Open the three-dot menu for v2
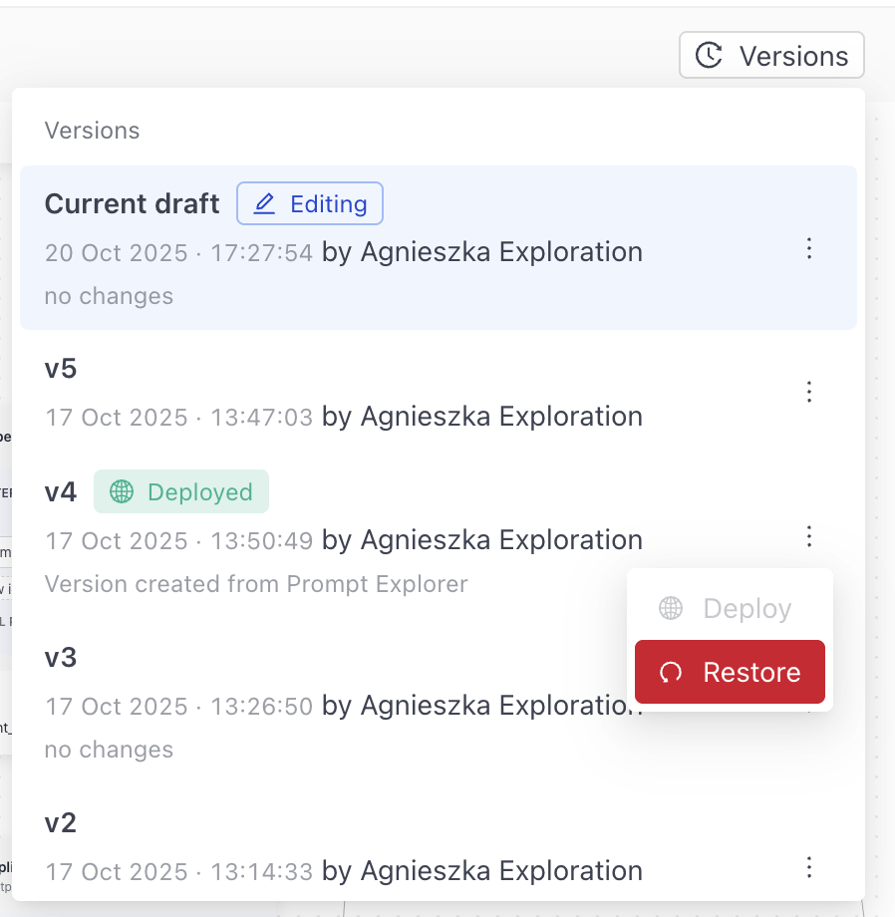The image size is (895, 917). click(x=809, y=868)
